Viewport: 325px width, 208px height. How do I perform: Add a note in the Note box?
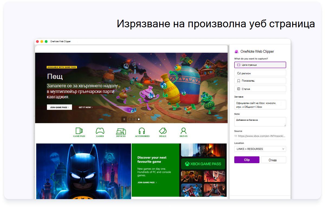point(260,122)
